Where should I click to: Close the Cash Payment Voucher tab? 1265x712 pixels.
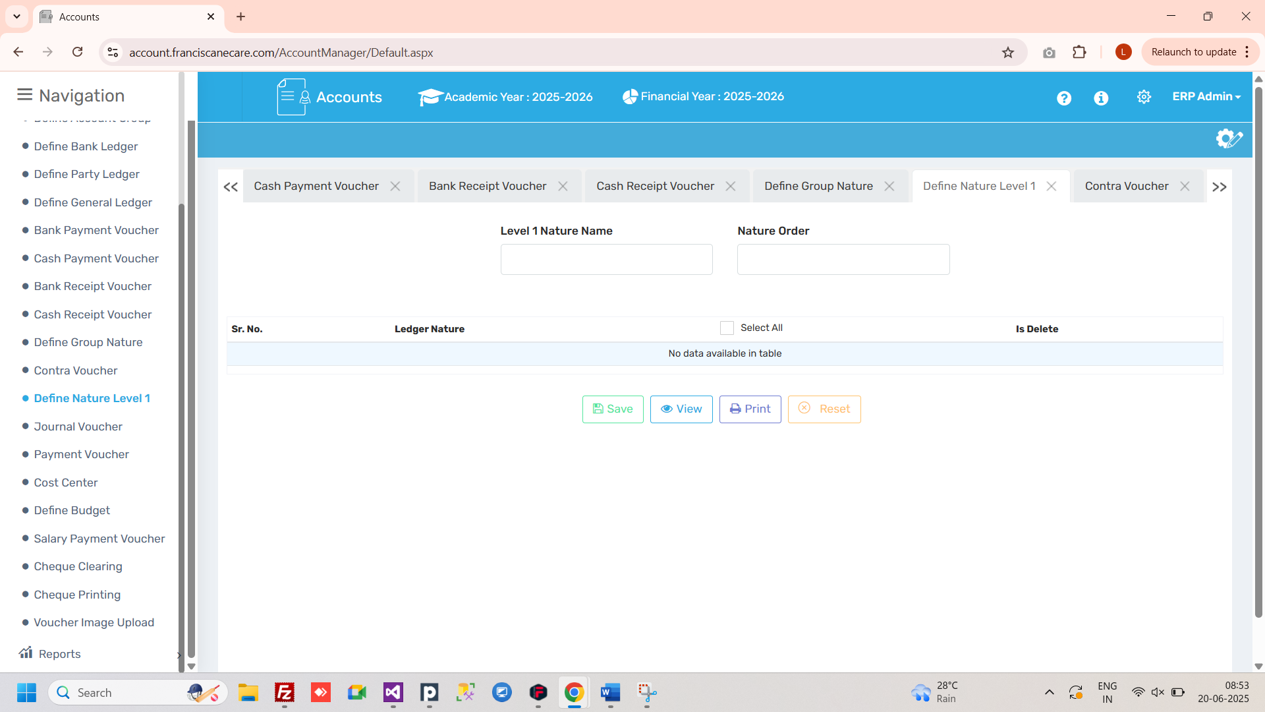point(395,187)
